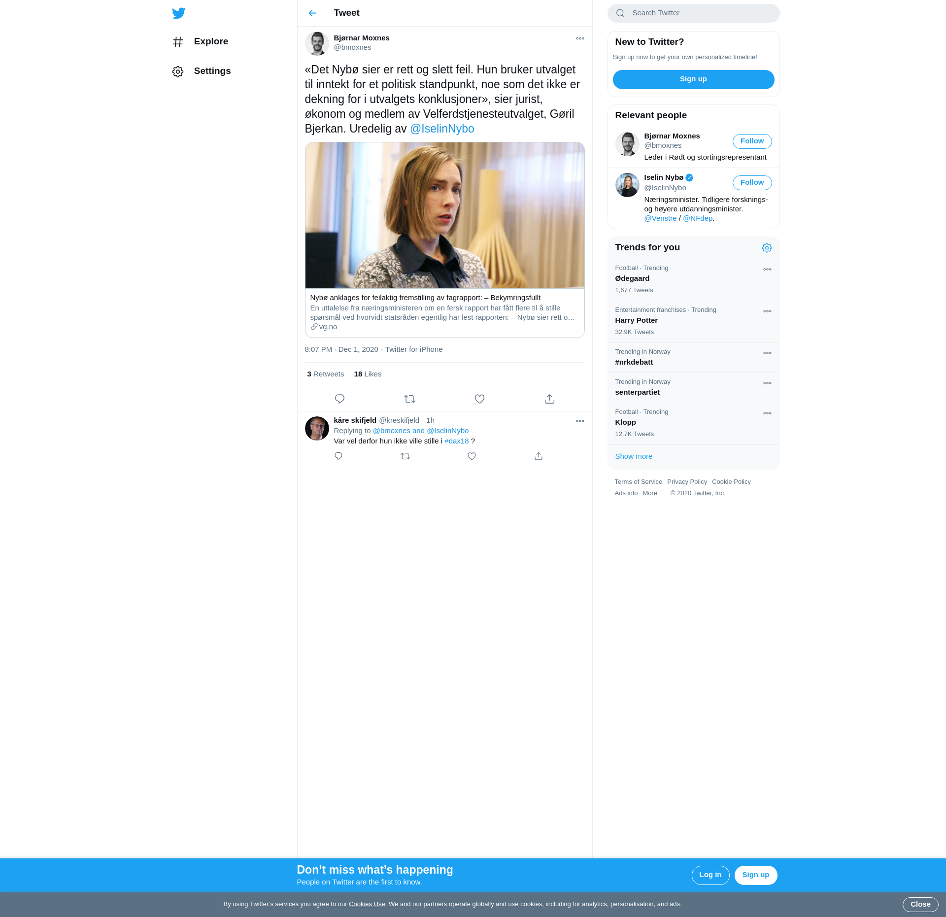Open the senterpartiet trend
Image resolution: width=946 pixels, height=917 pixels.
pyautogui.click(x=693, y=388)
